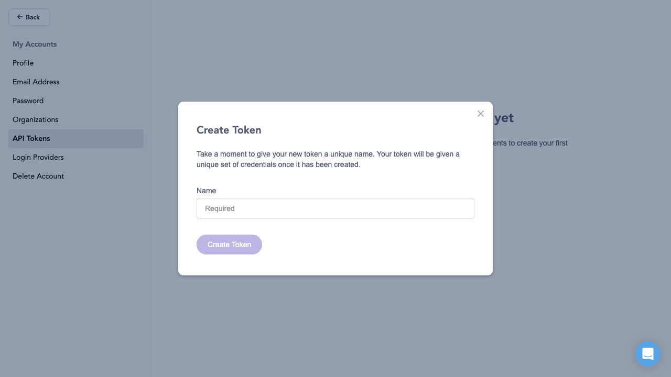Open the Intercom chat bubble icon

[x=648, y=354]
